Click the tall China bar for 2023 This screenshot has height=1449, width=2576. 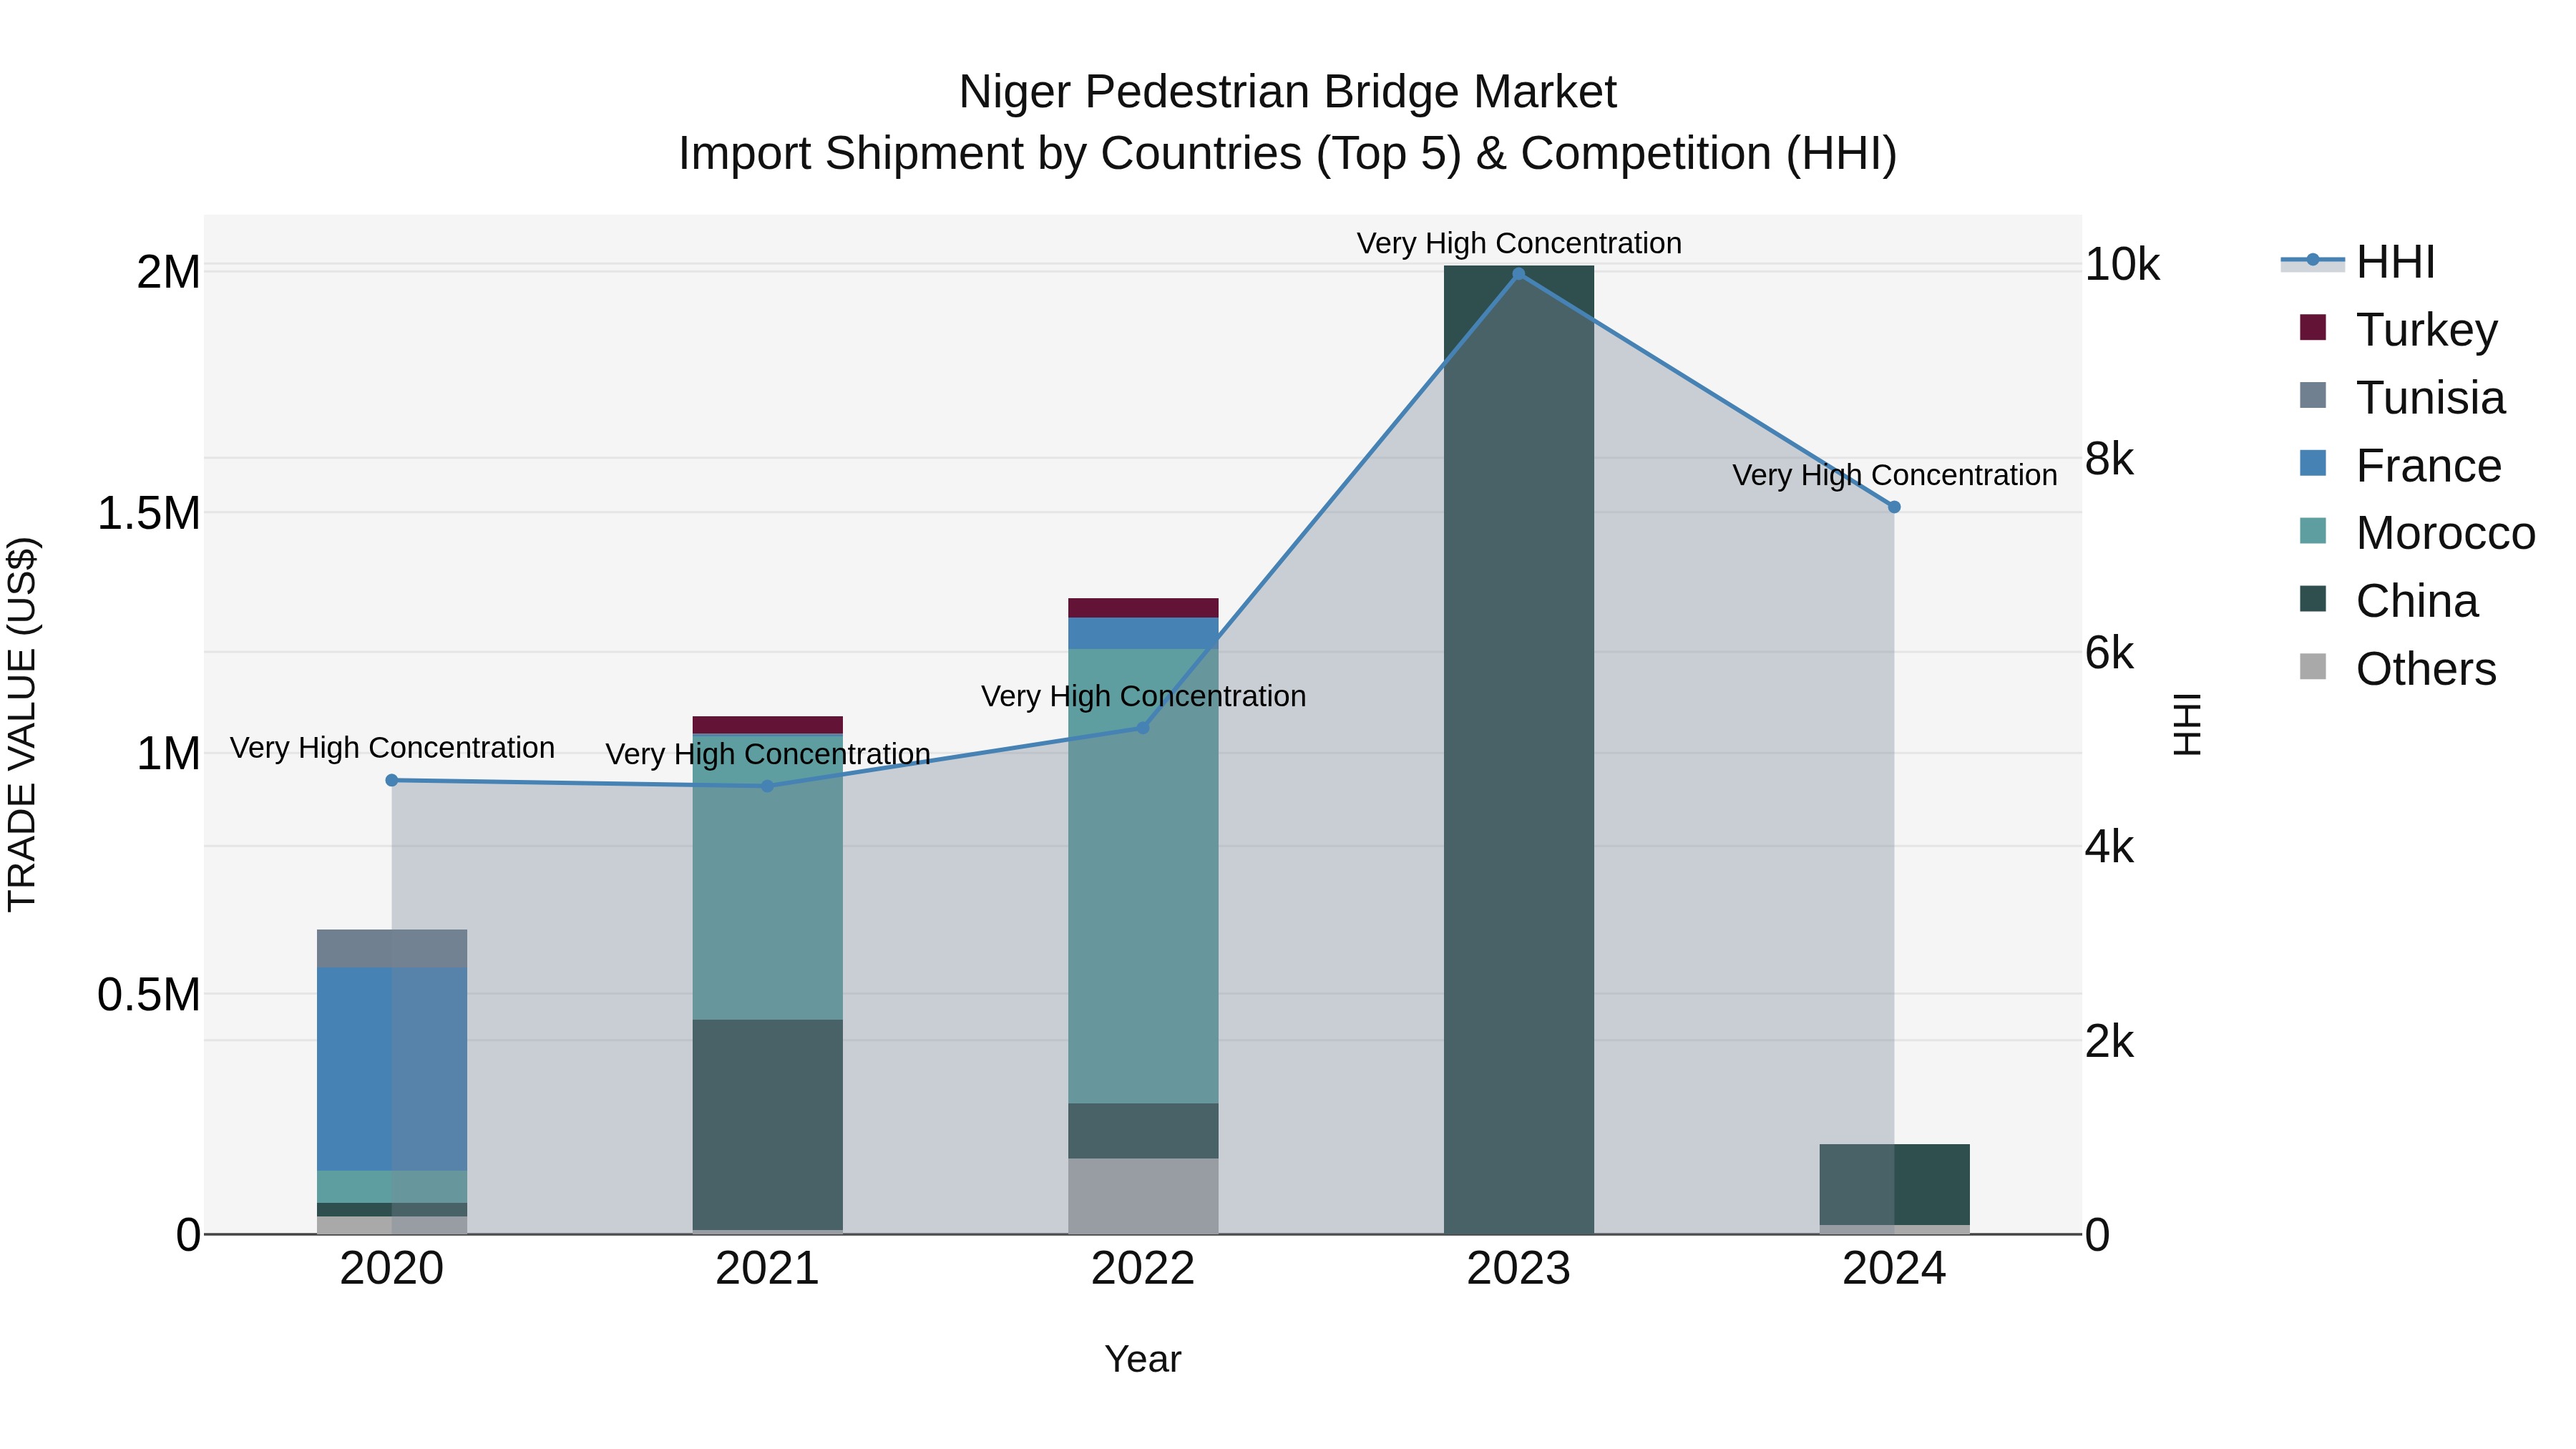click(x=1519, y=750)
